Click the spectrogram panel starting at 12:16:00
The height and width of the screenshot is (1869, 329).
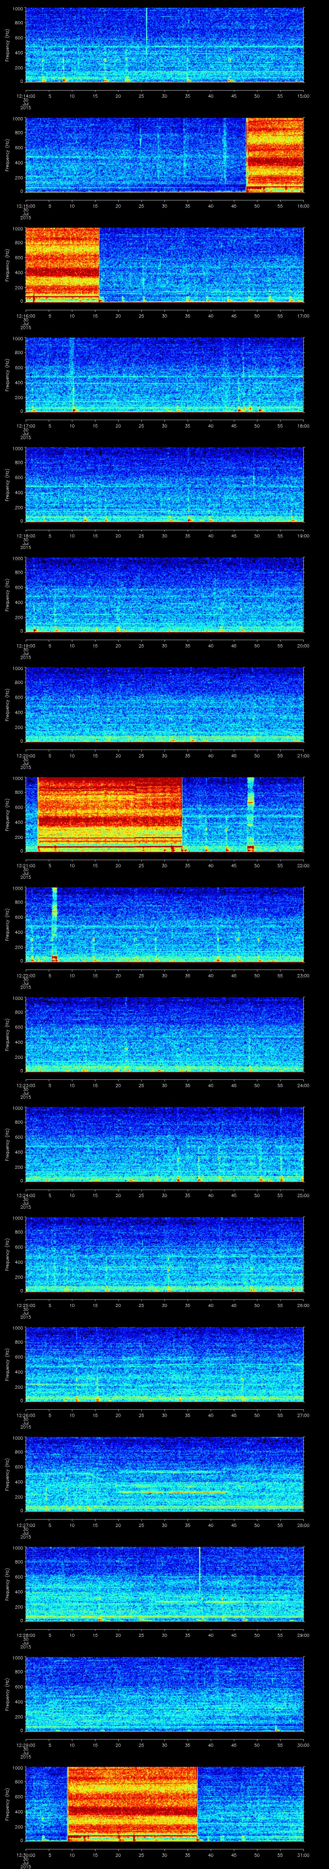click(x=164, y=265)
